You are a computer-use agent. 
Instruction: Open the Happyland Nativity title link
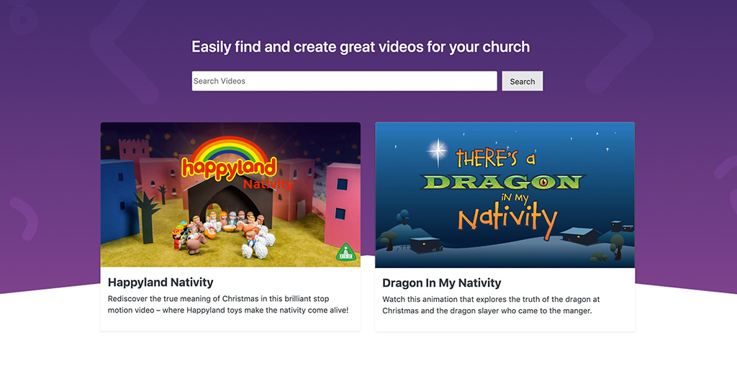[x=160, y=282]
